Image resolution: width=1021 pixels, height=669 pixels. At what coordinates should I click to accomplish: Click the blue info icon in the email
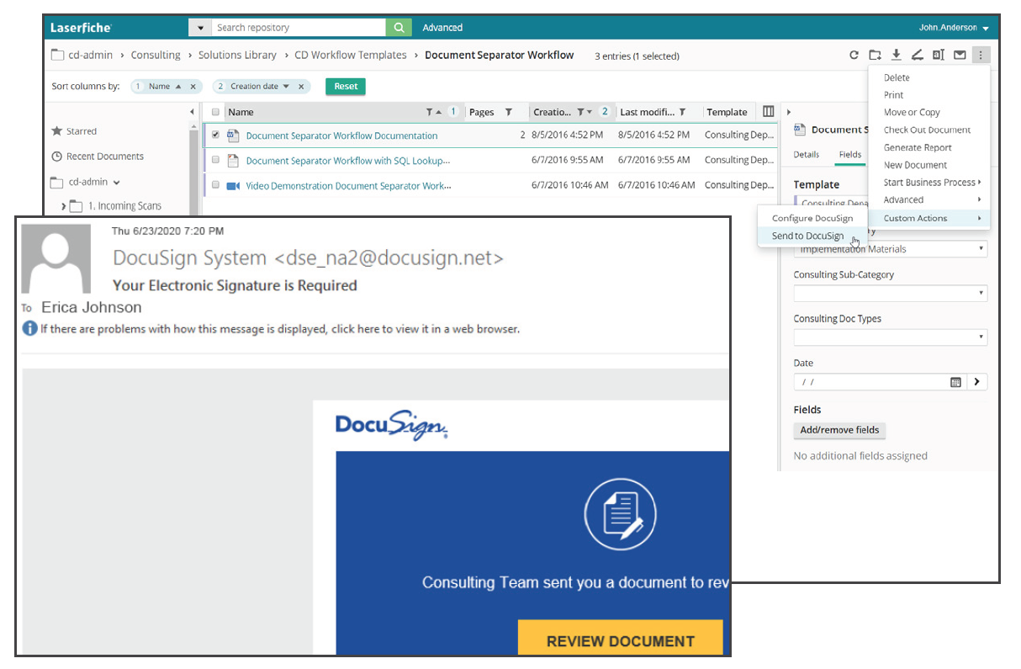[30, 328]
